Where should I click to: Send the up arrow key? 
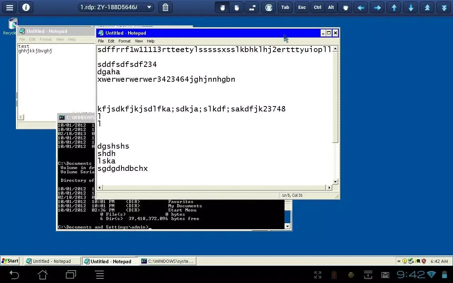click(x=394, y=7)
